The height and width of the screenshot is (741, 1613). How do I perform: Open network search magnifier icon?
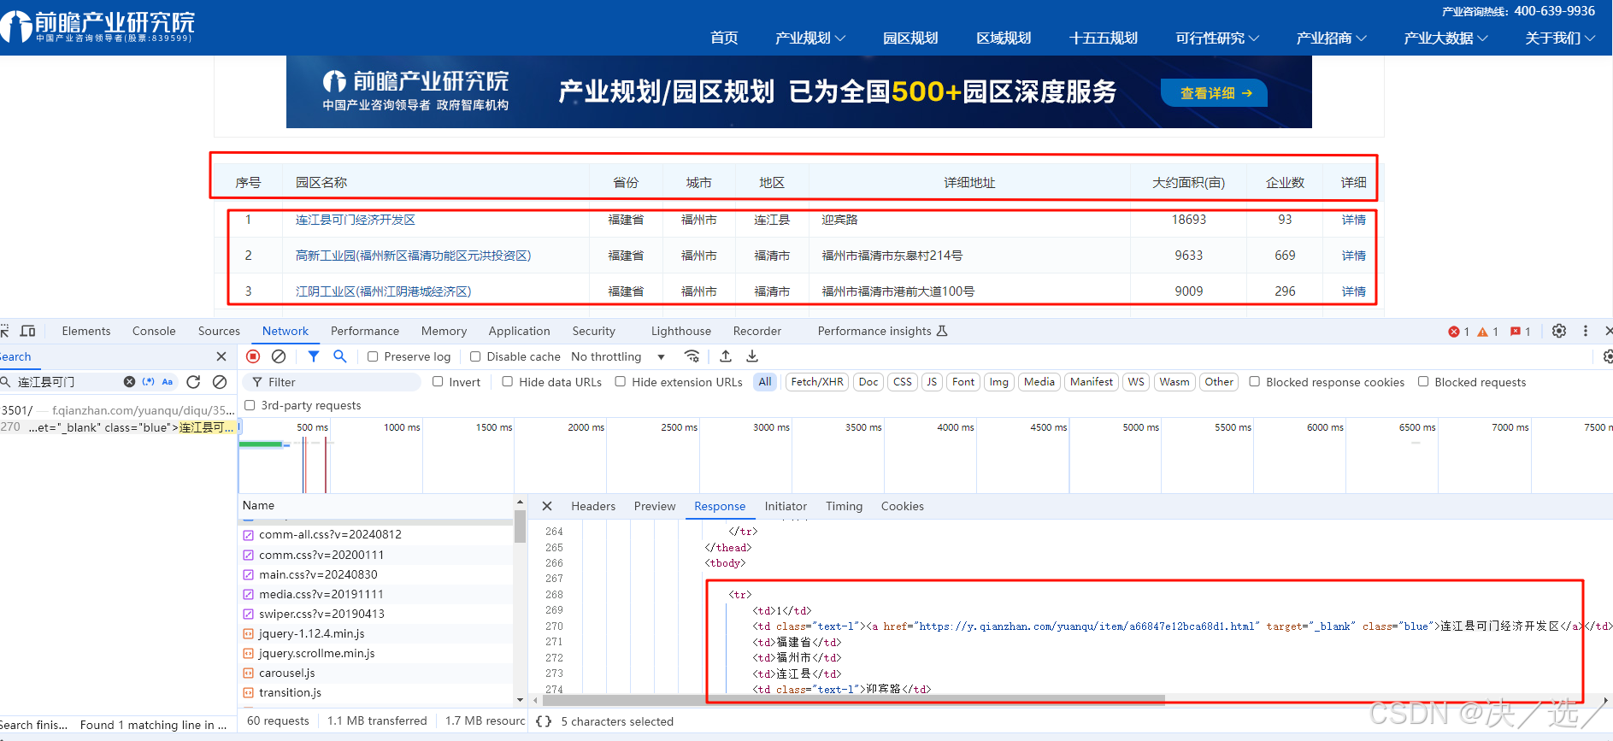point(339,356)
